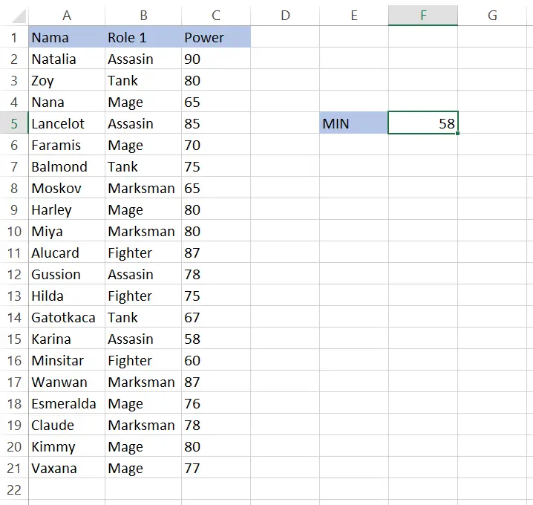
Task: Select the cell containing 'Faramis'
Action: click(67, 145)
